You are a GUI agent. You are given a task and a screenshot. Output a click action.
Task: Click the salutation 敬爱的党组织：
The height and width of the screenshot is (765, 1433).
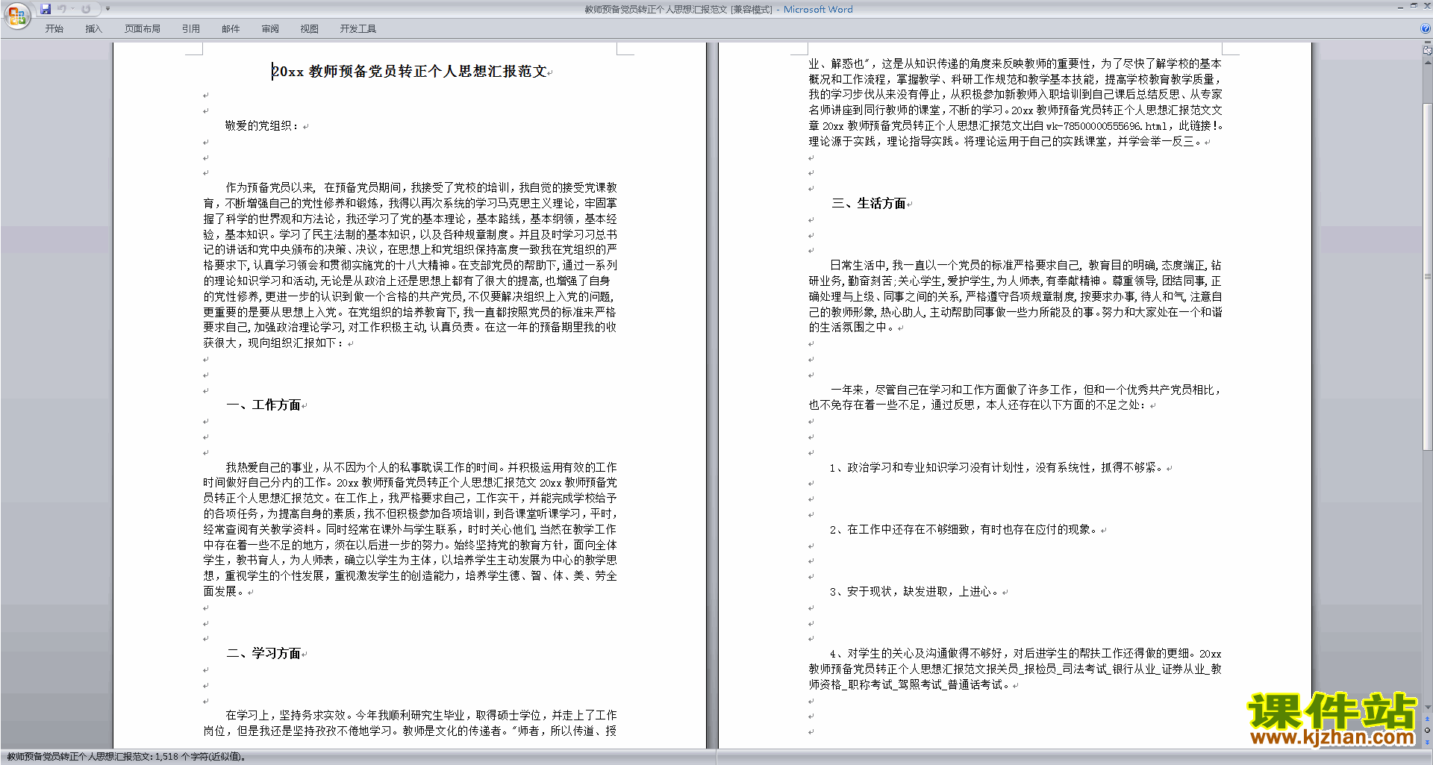tap(263, 125)
